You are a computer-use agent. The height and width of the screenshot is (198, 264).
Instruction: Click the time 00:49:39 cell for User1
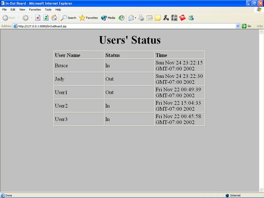click(180, 92)
